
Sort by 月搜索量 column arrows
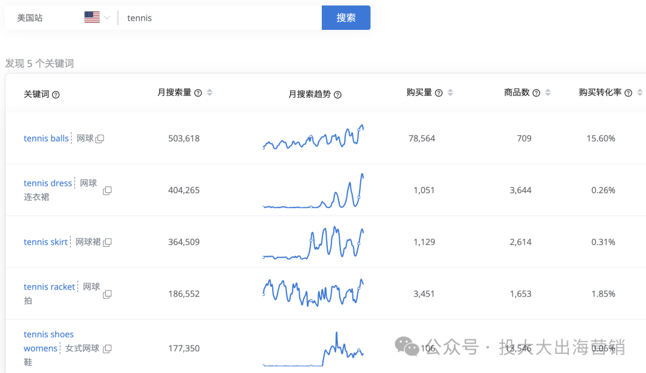(210, 93)
